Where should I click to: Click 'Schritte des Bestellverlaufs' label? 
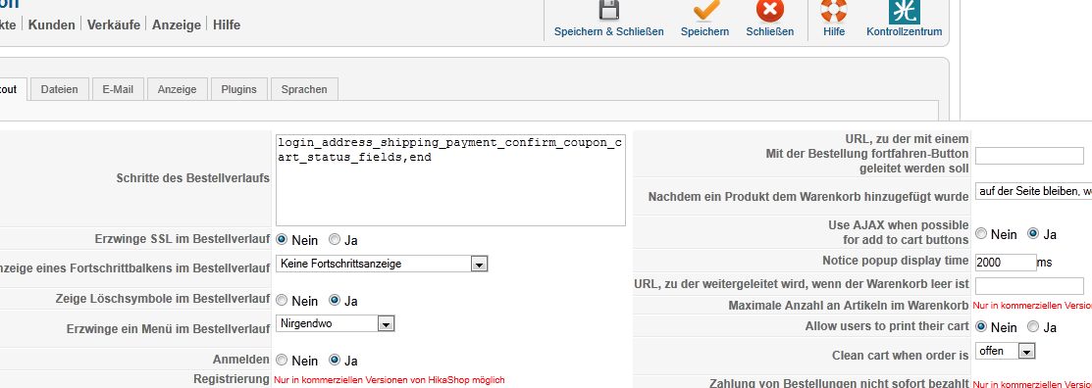tap(193, 178)
